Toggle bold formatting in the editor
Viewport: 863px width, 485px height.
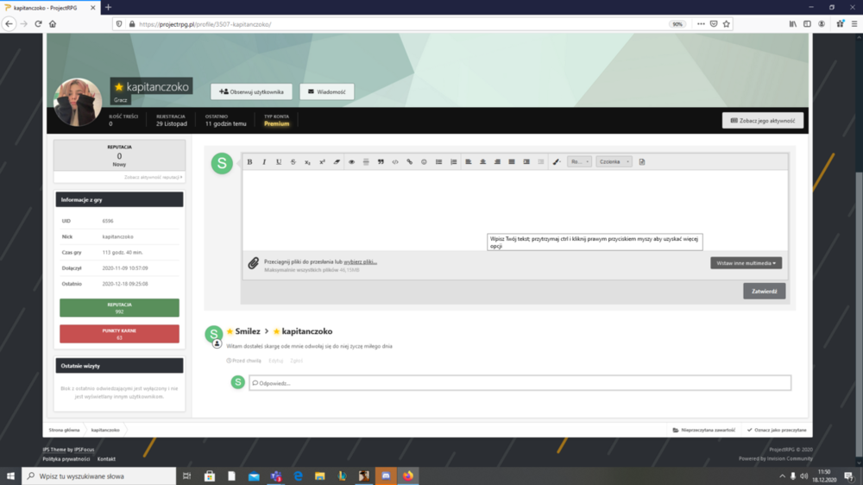tap(249, 162)
